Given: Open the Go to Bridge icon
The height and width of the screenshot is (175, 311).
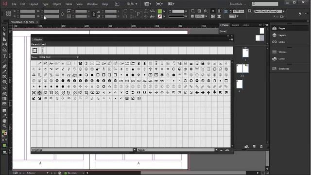Looking at the screenshot, I should click(x=117, y=4).
